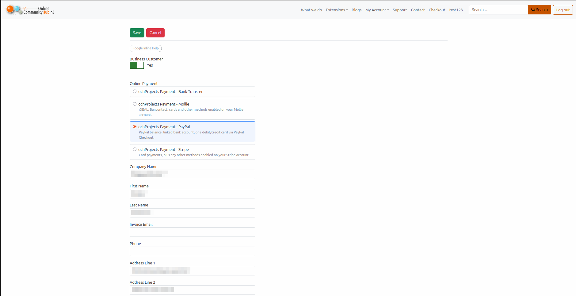The image size is (576, 296).
Task: Choose the Mollie payment radio button
Action: [x=135, y=104]
